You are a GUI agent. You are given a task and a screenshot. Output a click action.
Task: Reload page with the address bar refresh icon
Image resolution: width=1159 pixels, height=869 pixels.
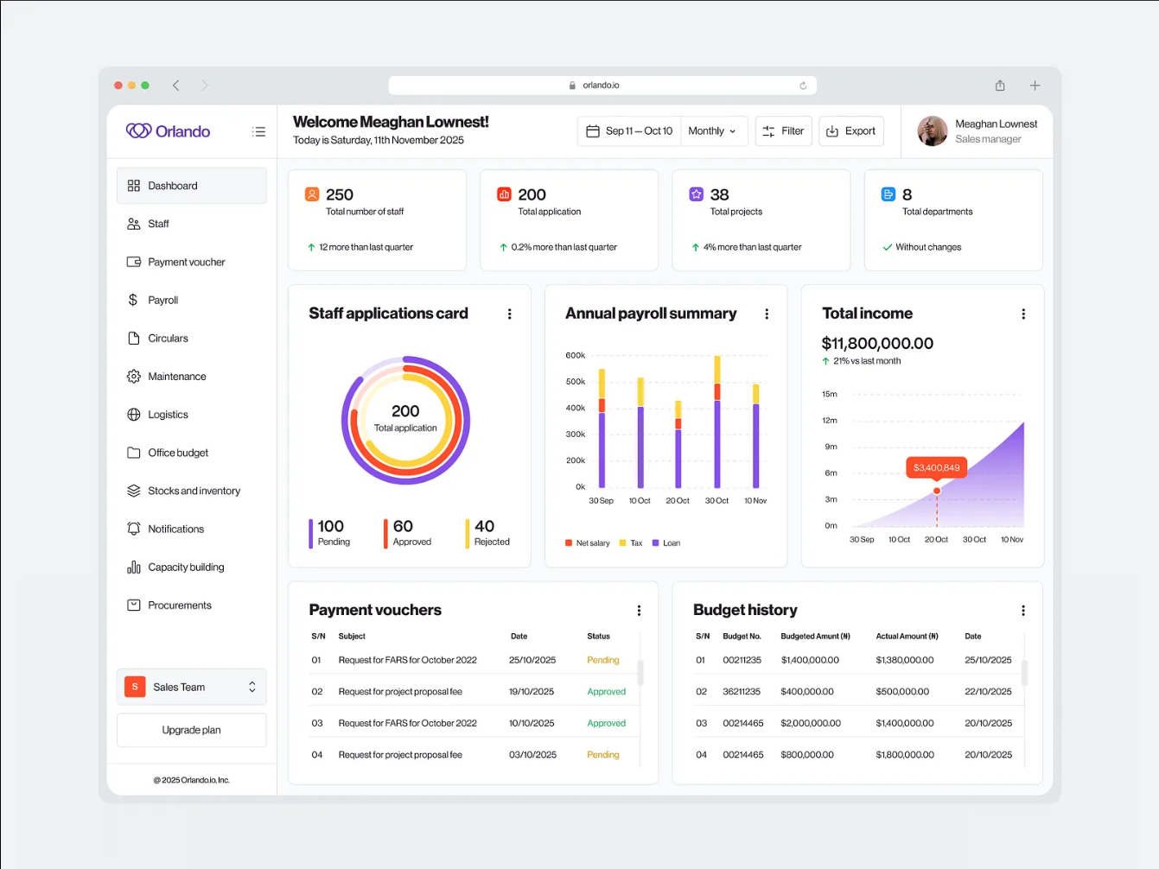(x=803, y=86)
